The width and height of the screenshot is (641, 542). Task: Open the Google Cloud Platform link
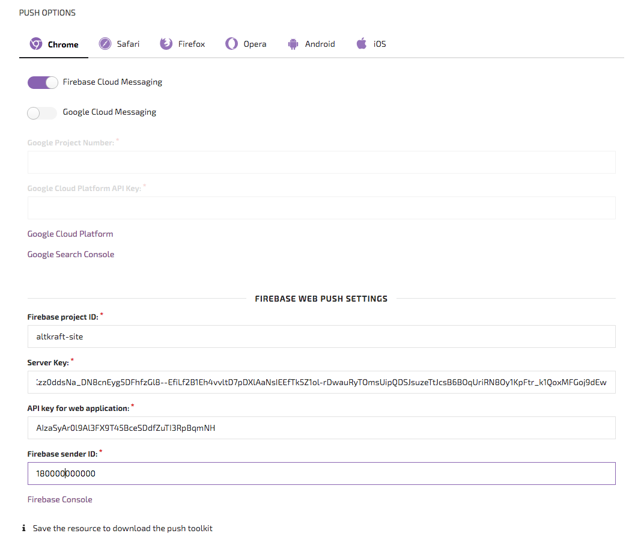[x=70, y=234]
